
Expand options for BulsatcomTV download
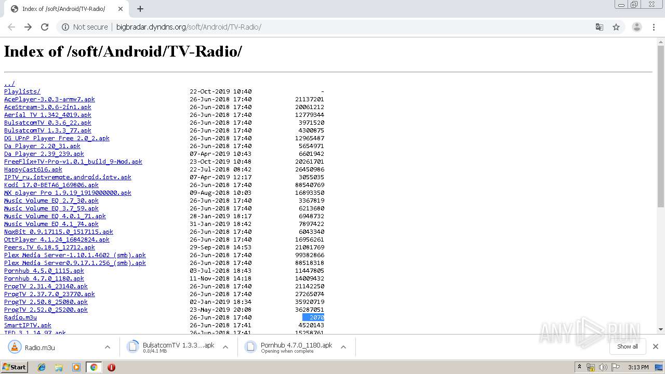coord(225,348)
